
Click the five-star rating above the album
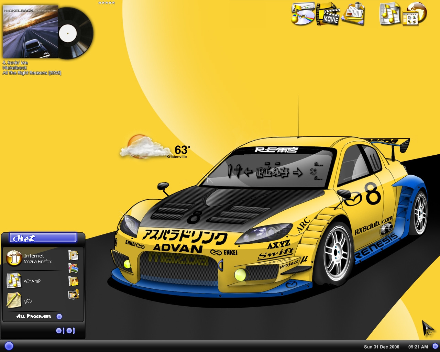pos(107,3)
